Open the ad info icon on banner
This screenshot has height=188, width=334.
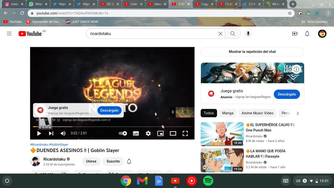pyautogui.click(x=296, y=69)
